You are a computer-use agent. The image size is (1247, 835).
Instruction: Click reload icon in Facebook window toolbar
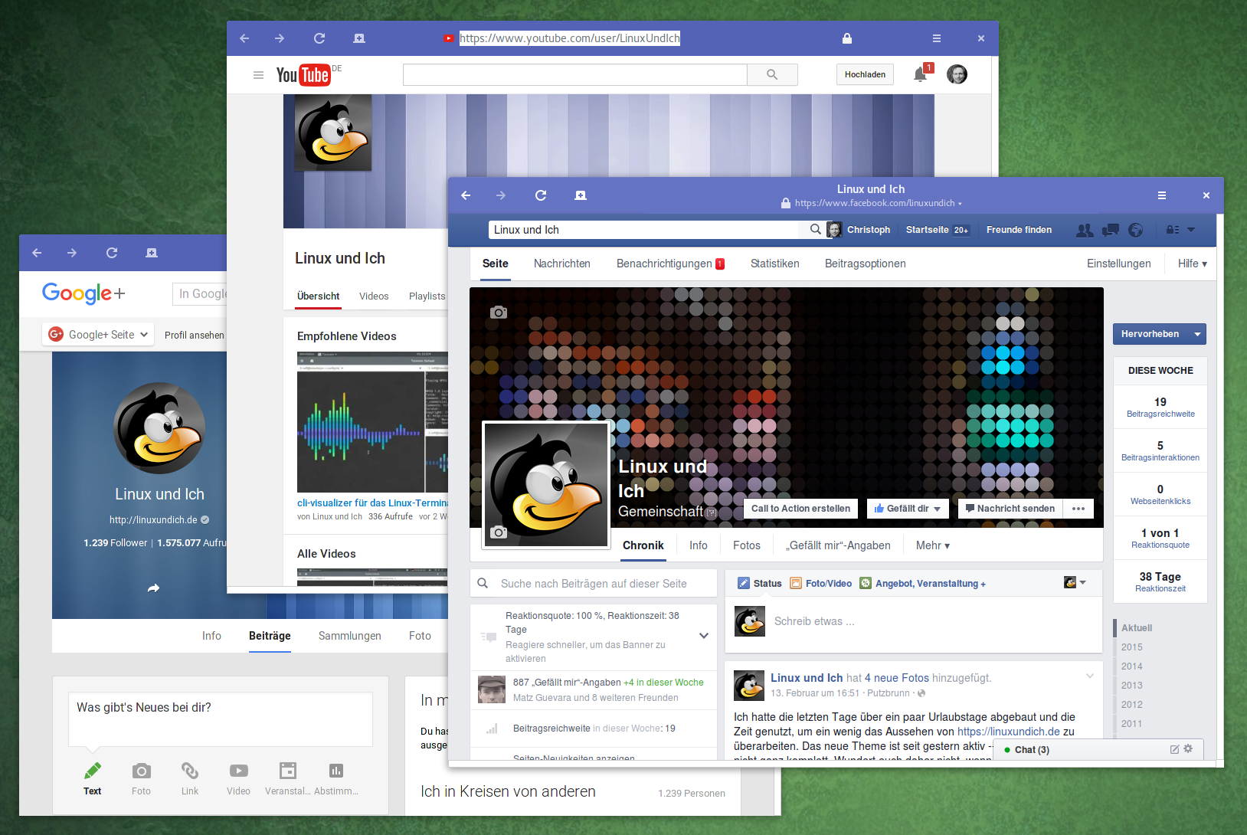pyautogui.click(x=541, y=195)
